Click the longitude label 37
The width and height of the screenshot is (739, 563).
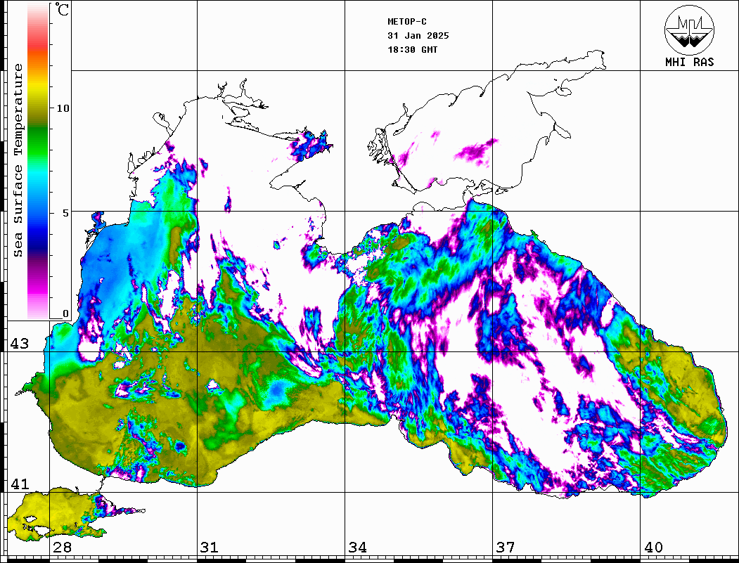point(506,548)
